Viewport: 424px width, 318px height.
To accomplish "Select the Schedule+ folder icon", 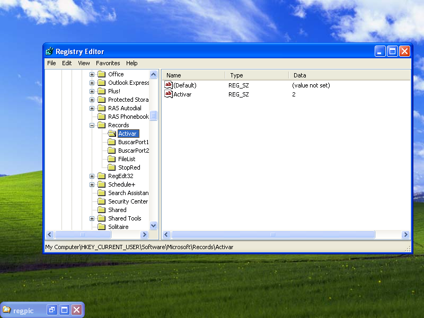I will (x=101, y=184).
